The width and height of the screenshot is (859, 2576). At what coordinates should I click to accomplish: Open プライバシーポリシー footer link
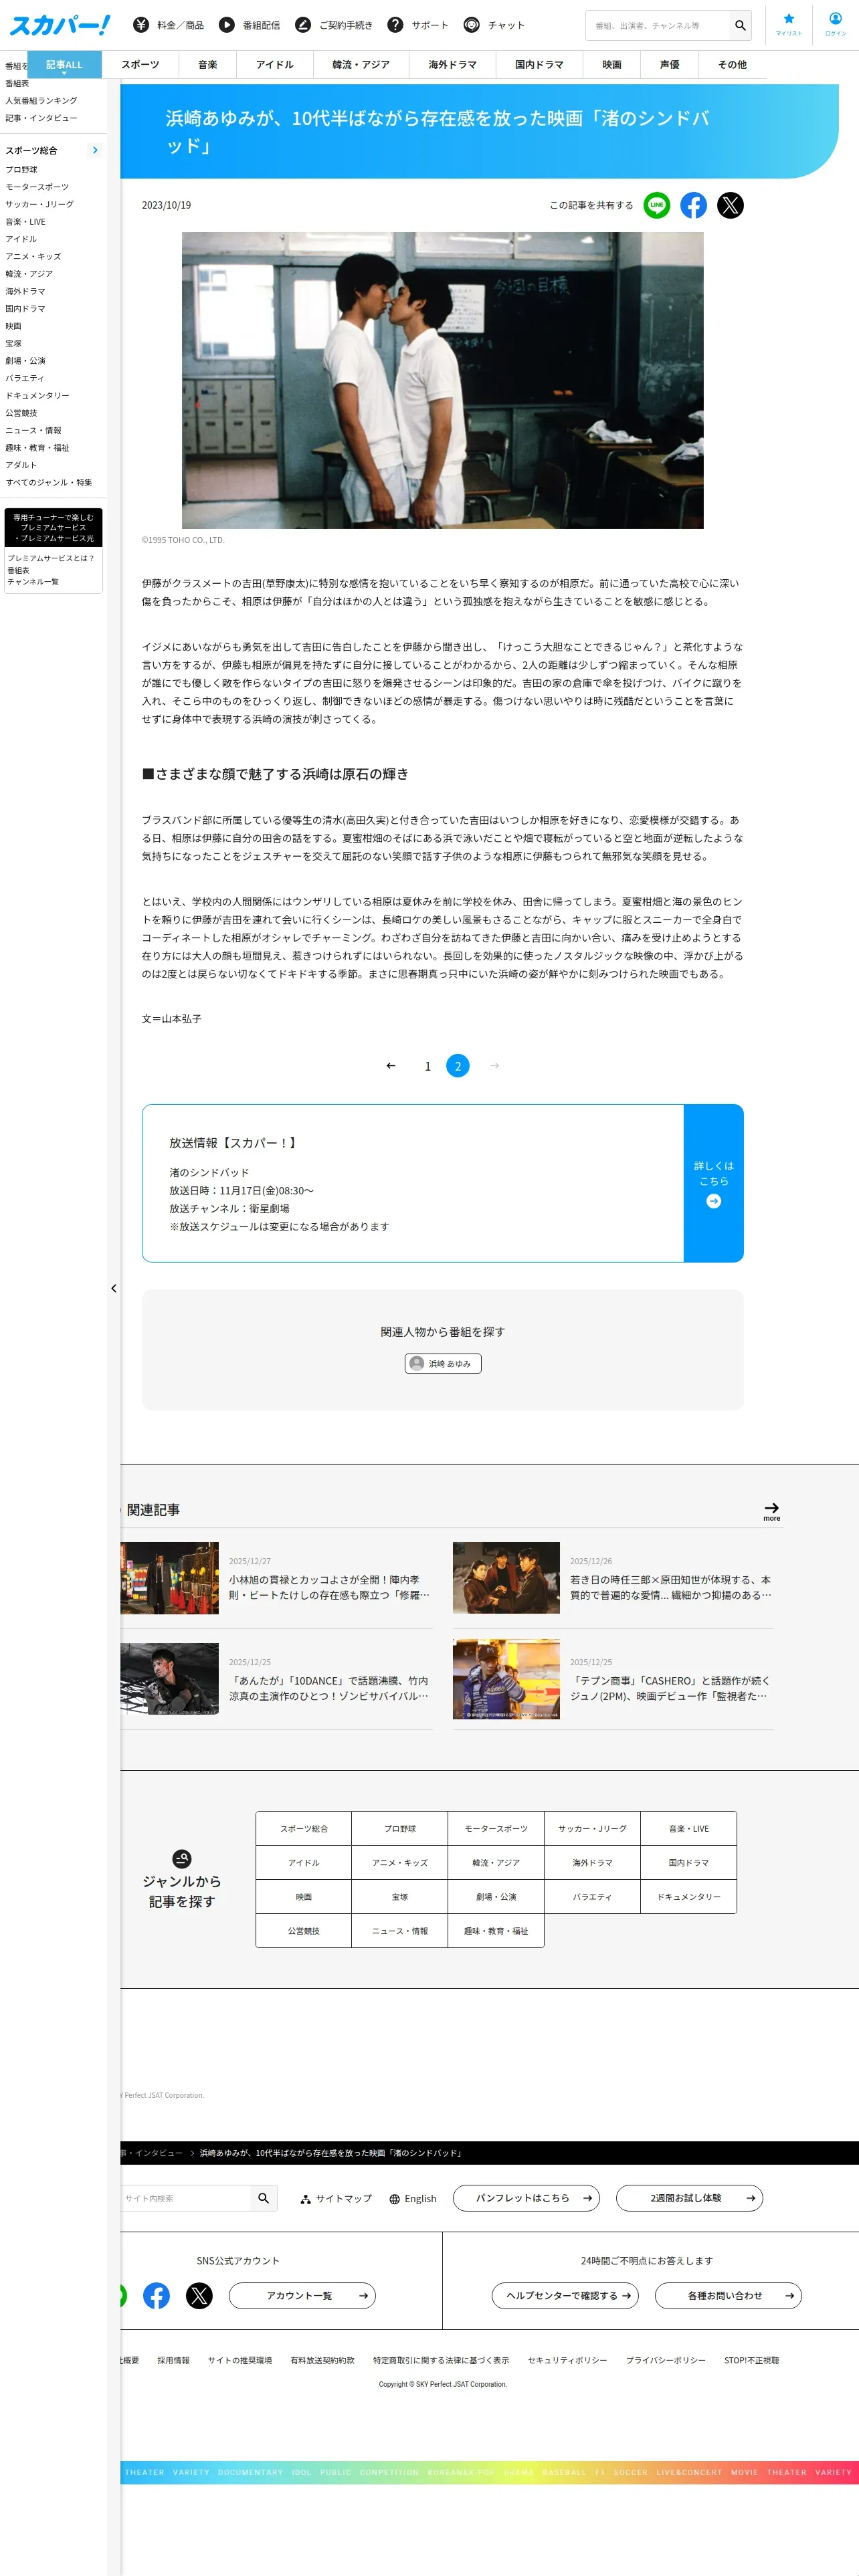[666, 2360]
